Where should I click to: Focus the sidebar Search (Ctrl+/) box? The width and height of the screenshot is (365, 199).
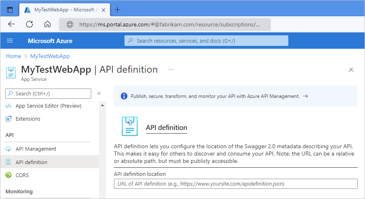48,93
